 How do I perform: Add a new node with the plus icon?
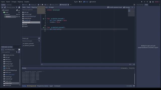2,7
